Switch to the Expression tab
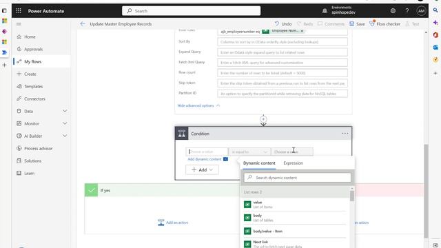Screen dimensions: 441x248 [293, 163]
